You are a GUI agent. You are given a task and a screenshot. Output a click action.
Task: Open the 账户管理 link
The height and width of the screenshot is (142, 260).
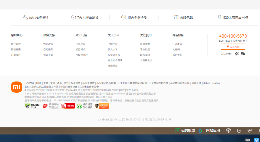click(x=16, y=44)
